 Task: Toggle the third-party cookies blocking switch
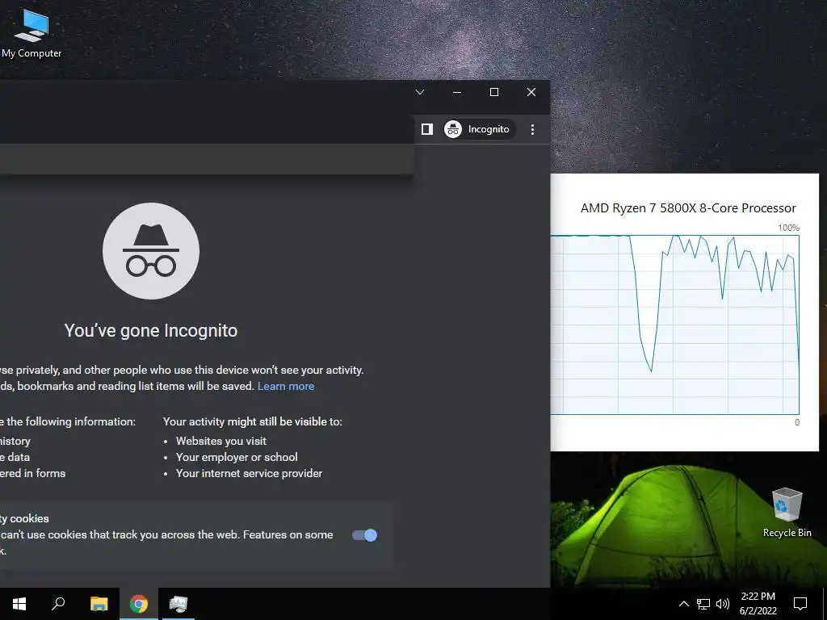pos(364,535)
